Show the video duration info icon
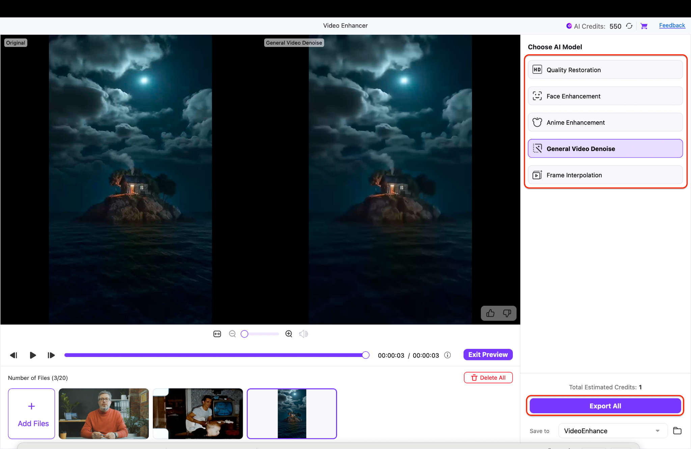 coord(447,355)
